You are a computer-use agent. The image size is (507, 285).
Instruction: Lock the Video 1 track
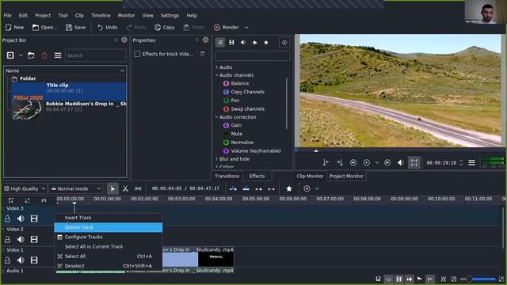coord(7,260)
